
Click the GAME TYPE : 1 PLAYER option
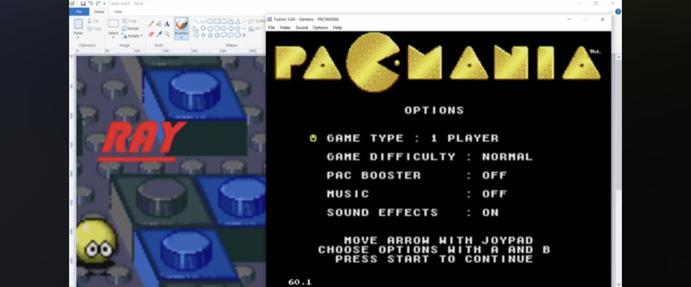click(x=413, y=138)
